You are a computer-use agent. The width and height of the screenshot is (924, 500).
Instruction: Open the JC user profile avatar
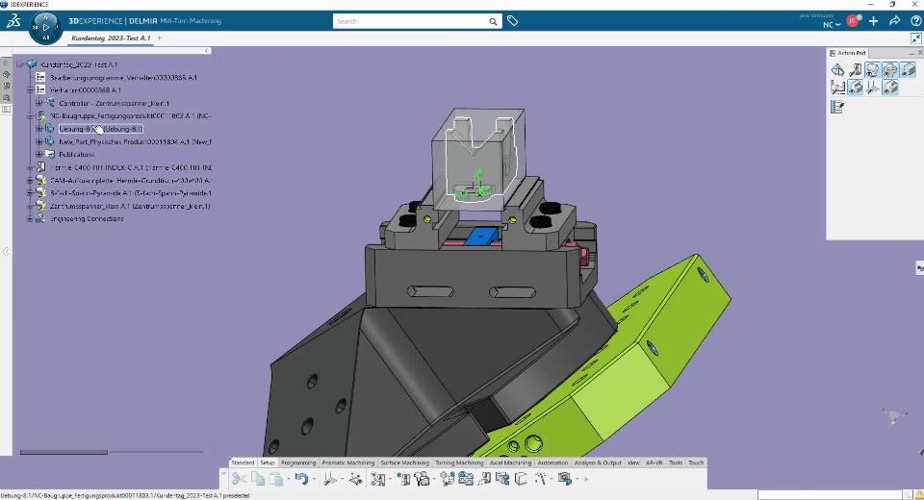pos(853,21)
